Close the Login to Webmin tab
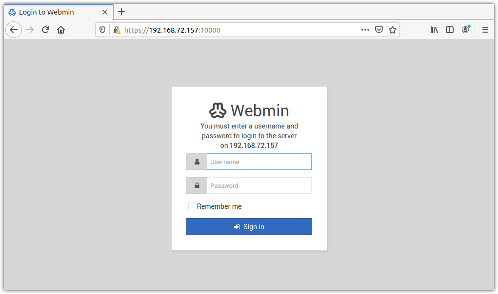This screenshot has height=294, width=498. (105, 12)
